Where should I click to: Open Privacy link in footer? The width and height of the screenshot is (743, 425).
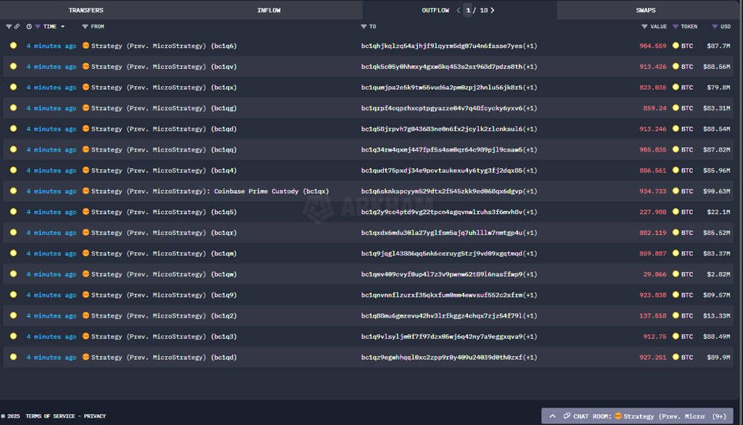coord(95,416)
